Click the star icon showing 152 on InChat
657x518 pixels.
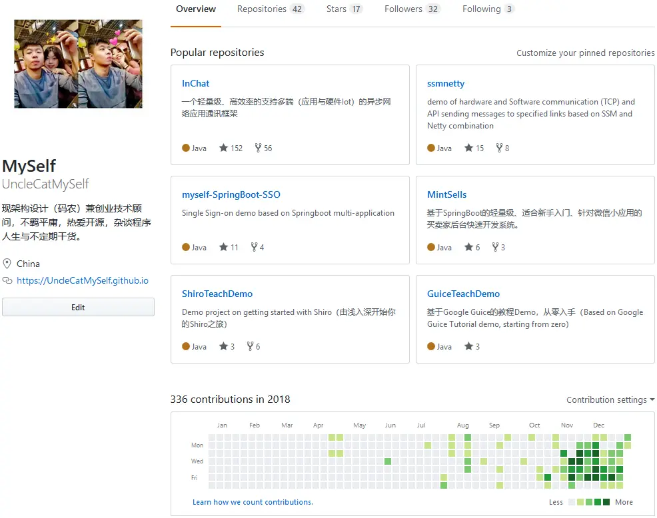[223, 148]
